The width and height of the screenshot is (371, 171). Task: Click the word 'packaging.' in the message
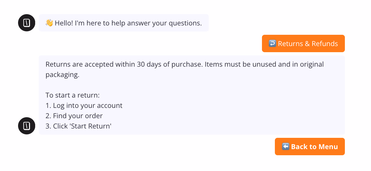(x=62, y=75)
